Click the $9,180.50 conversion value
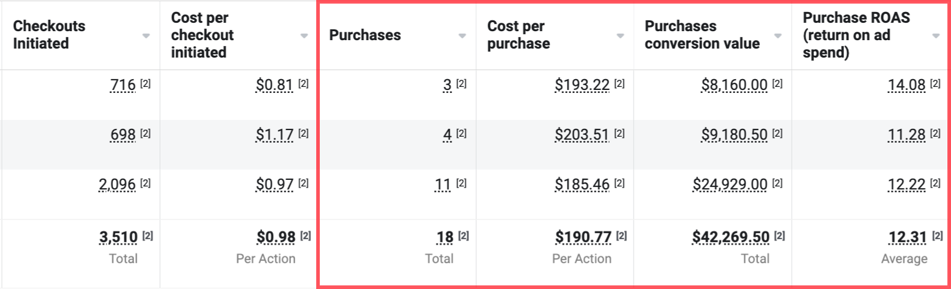Viewport: 951px width, 289px height. coord(734,135)
